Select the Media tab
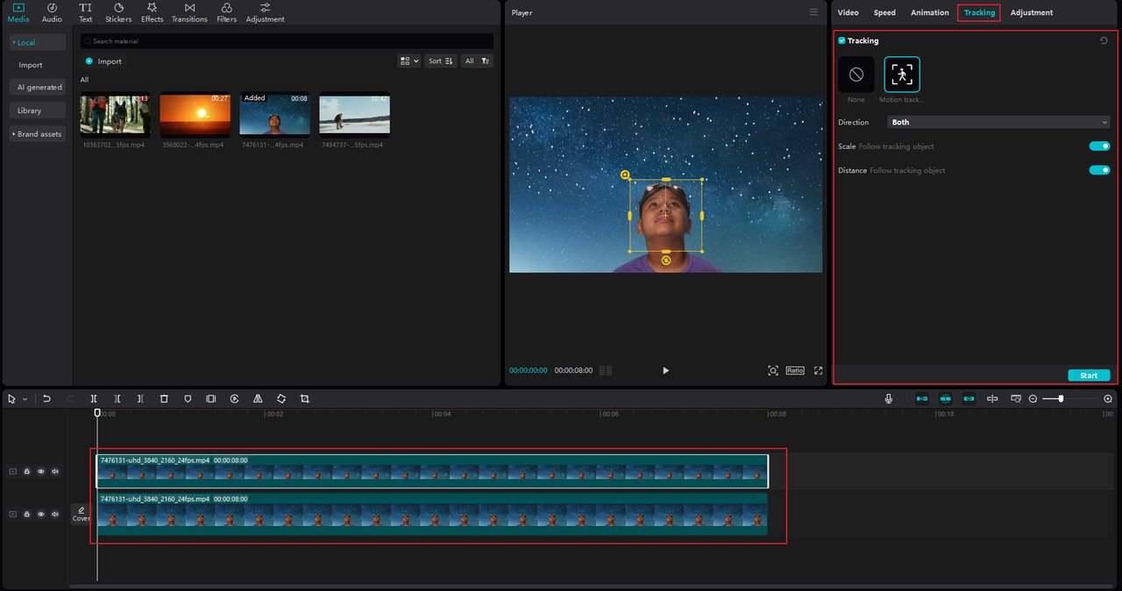Screen dimensions: 1122x591 pyautogui.click(x=18, y=12)
